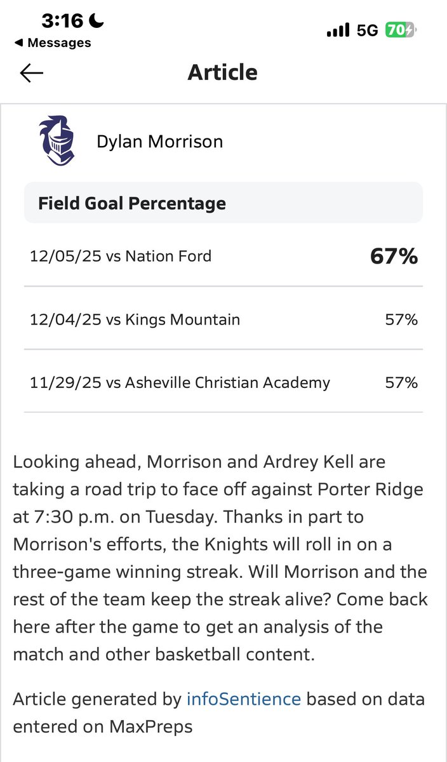Select the Asheville Christian Academy game row
This screenshot has width=447, height=762.
tap(223, 382)
